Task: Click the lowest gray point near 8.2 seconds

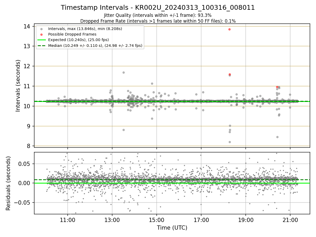Action: click(230, 142)
